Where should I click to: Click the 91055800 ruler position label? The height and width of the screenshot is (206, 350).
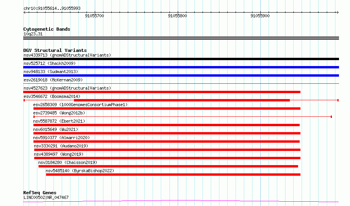click(177, 16)
